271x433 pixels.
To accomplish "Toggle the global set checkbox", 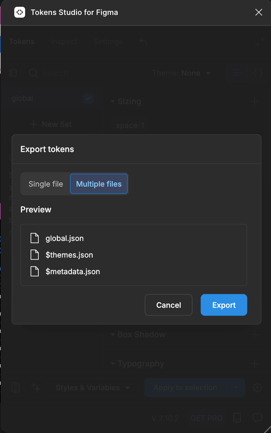I will tap(88, 98).
